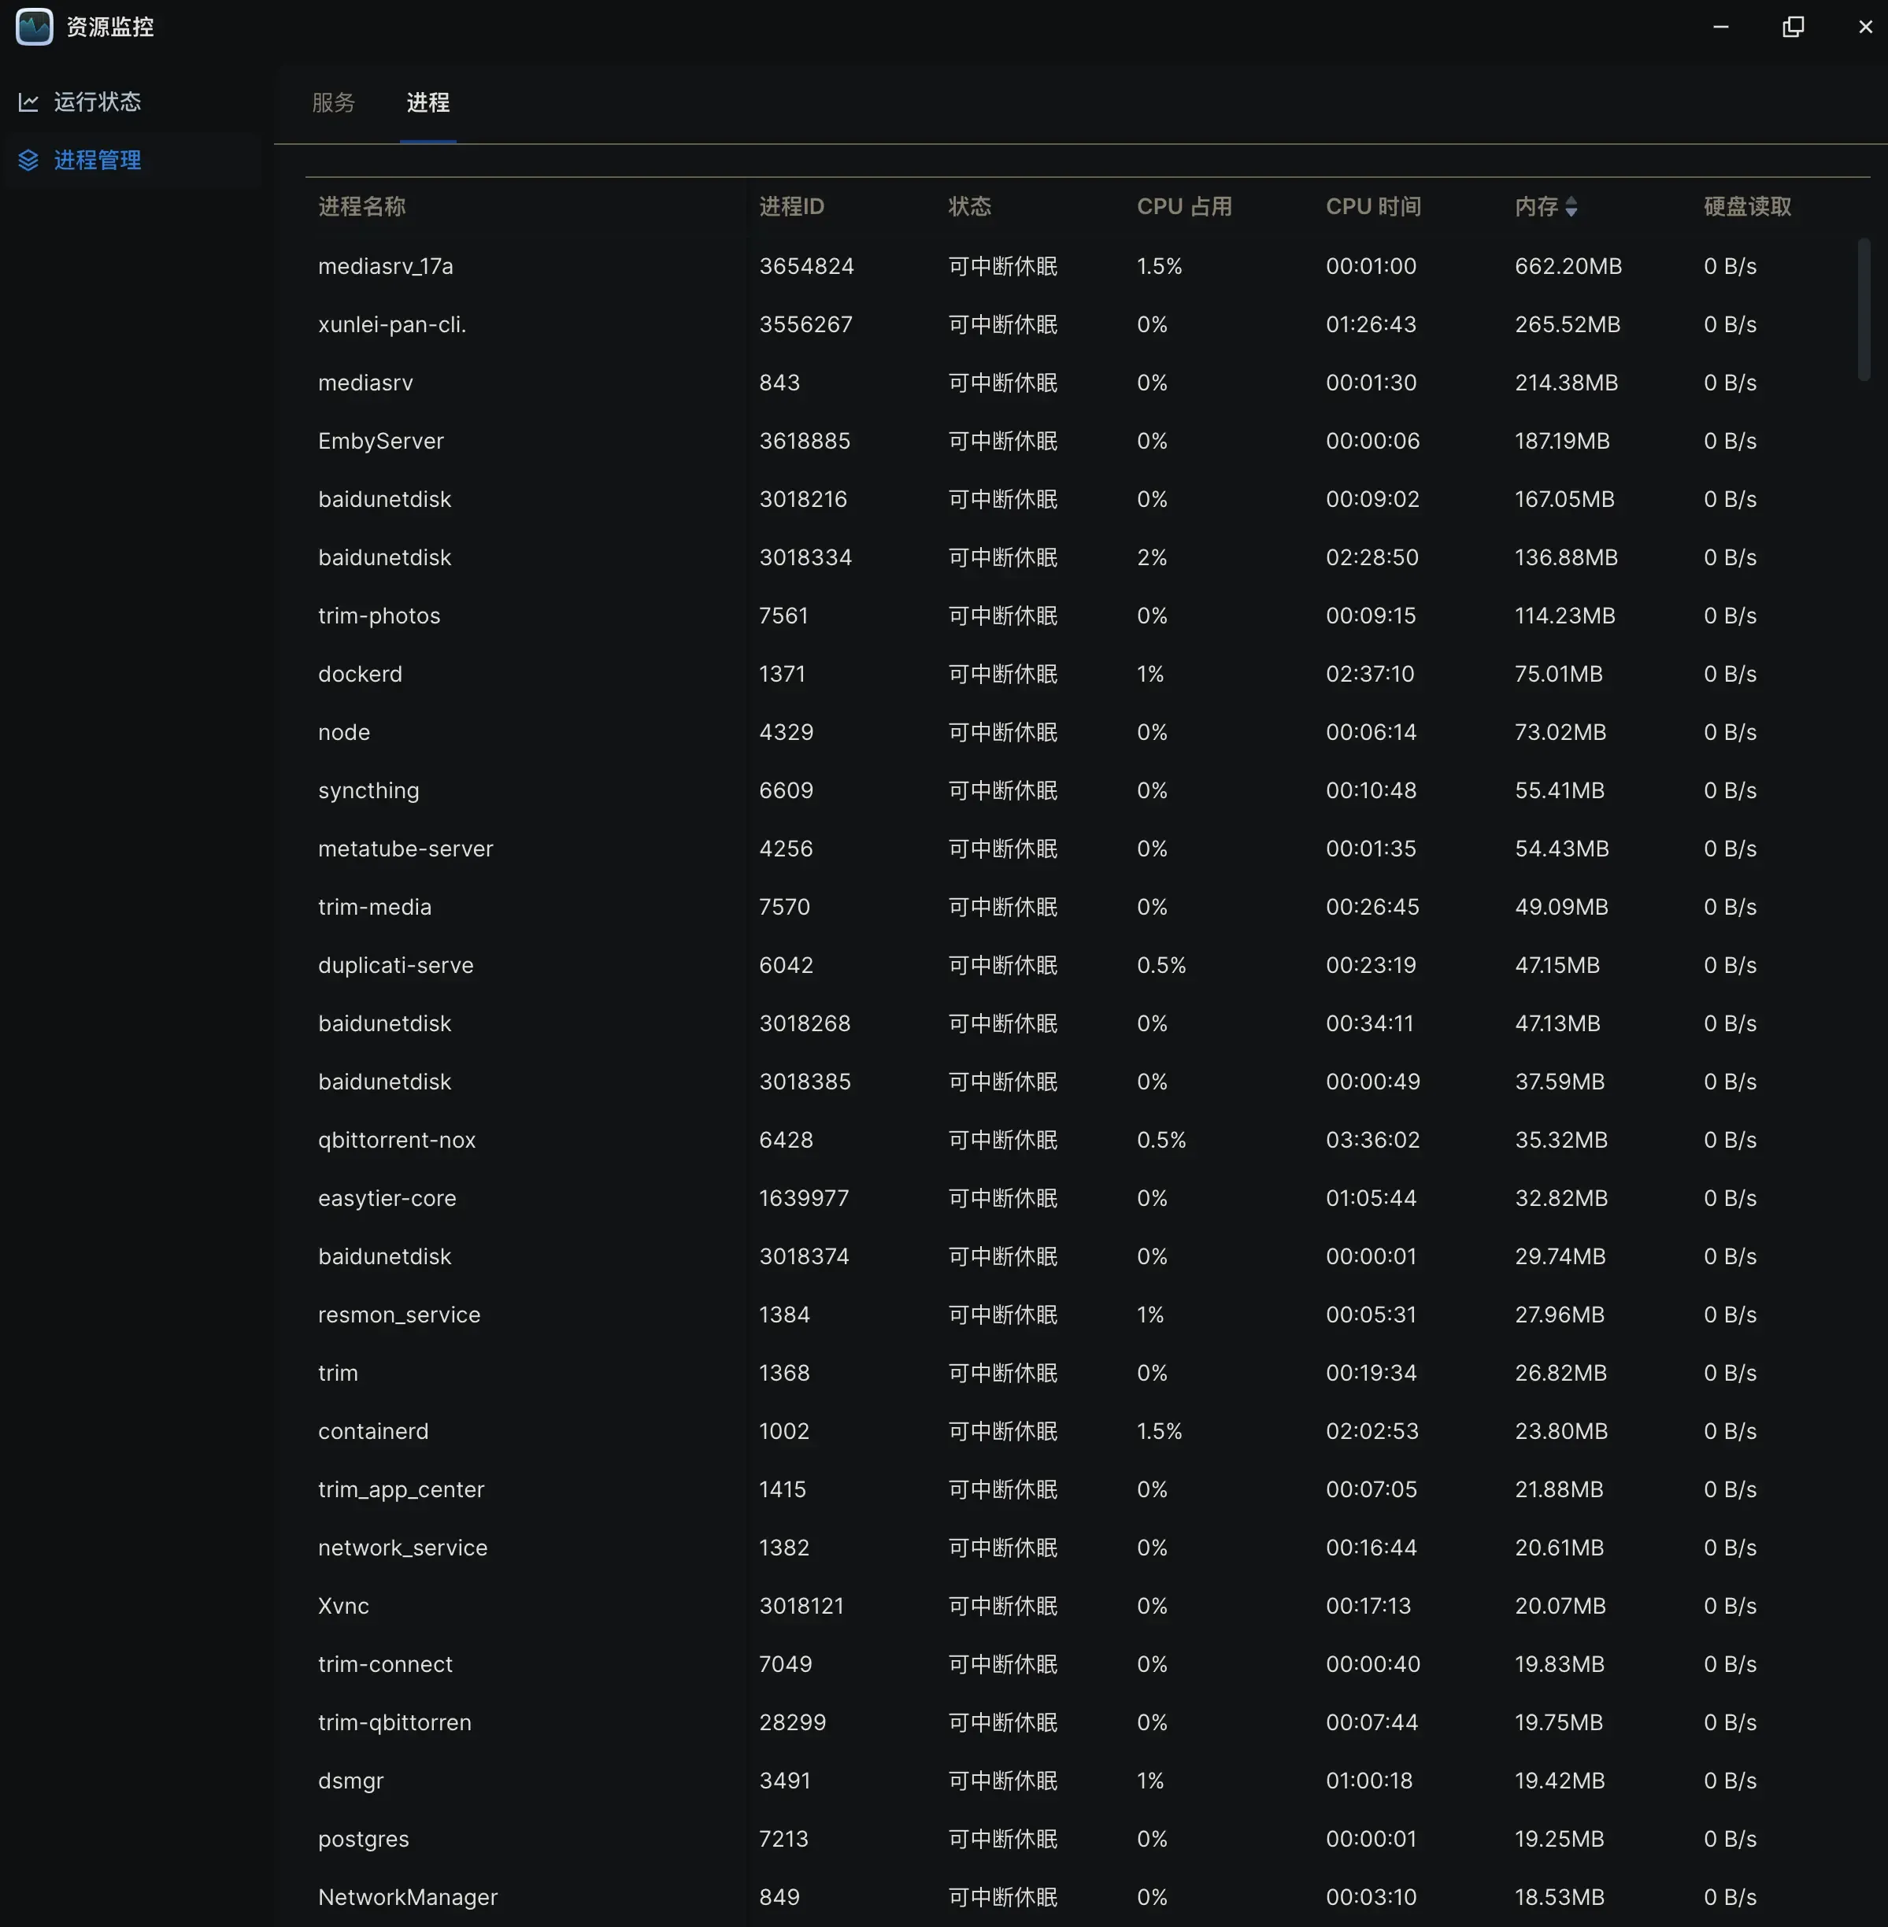The image size is (1888, 1927).
Task: Click CPU time 03:36:02
Action: pyautogui.click(x=1372, y=1140)
